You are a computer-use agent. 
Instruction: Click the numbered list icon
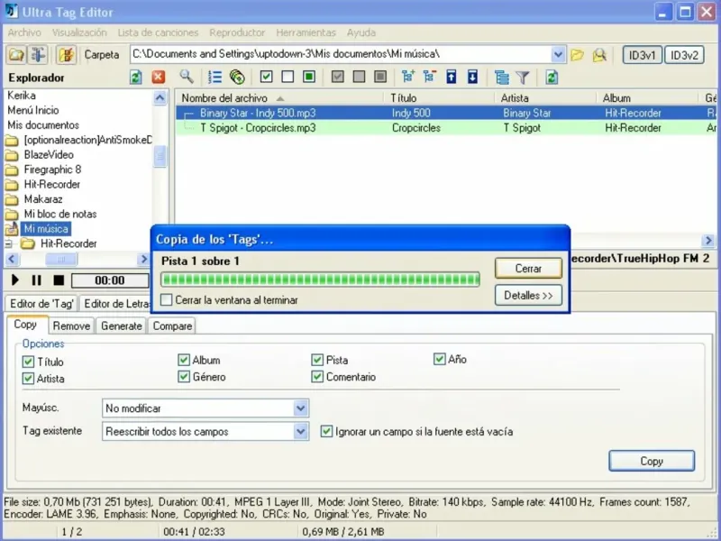(x=214, y=77)
